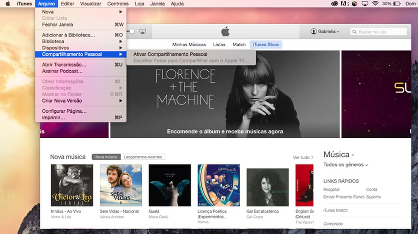Click the Maria Gadú artist name
418x234 pixels.
[158, 217]
